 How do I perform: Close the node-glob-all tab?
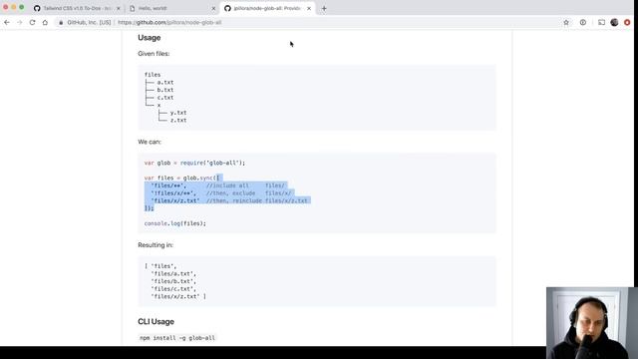click(x=309, y=8)
